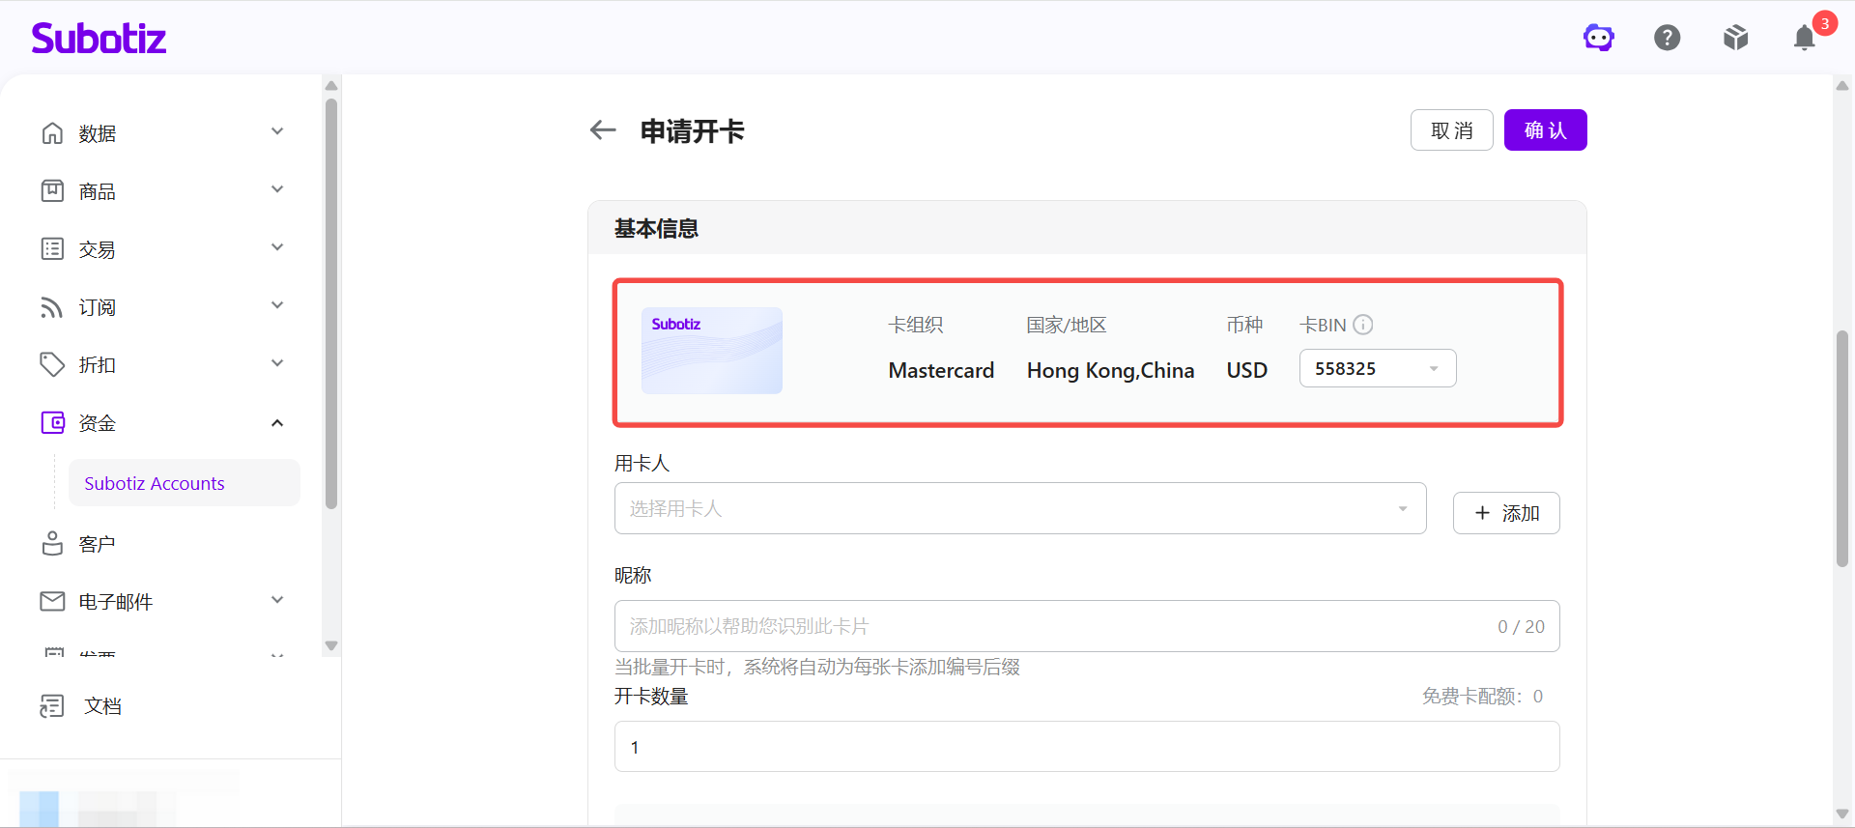The height and width of the screenshot is (828, 1855).
Task: Expand the 商品 menu chevron
Action: pyautogui.click(x=277, y=189)
